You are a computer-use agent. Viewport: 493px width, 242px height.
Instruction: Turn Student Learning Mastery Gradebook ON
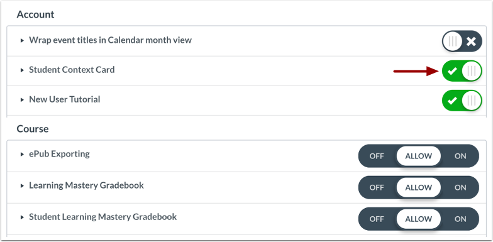(460, 219)
